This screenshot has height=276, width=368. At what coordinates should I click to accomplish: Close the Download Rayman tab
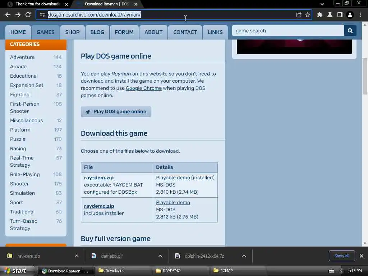click(x=135, y=4)
